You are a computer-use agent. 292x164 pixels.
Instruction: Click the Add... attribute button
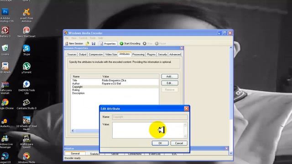pyautogui.click(x=170, y=77)
